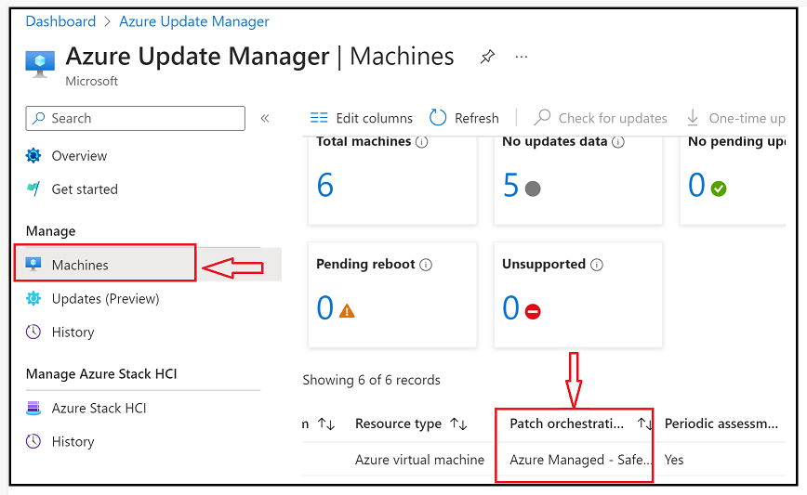Sort the leftmost truncated column arrows
This screenshot has width=807, height=495.
click(326, 423)
